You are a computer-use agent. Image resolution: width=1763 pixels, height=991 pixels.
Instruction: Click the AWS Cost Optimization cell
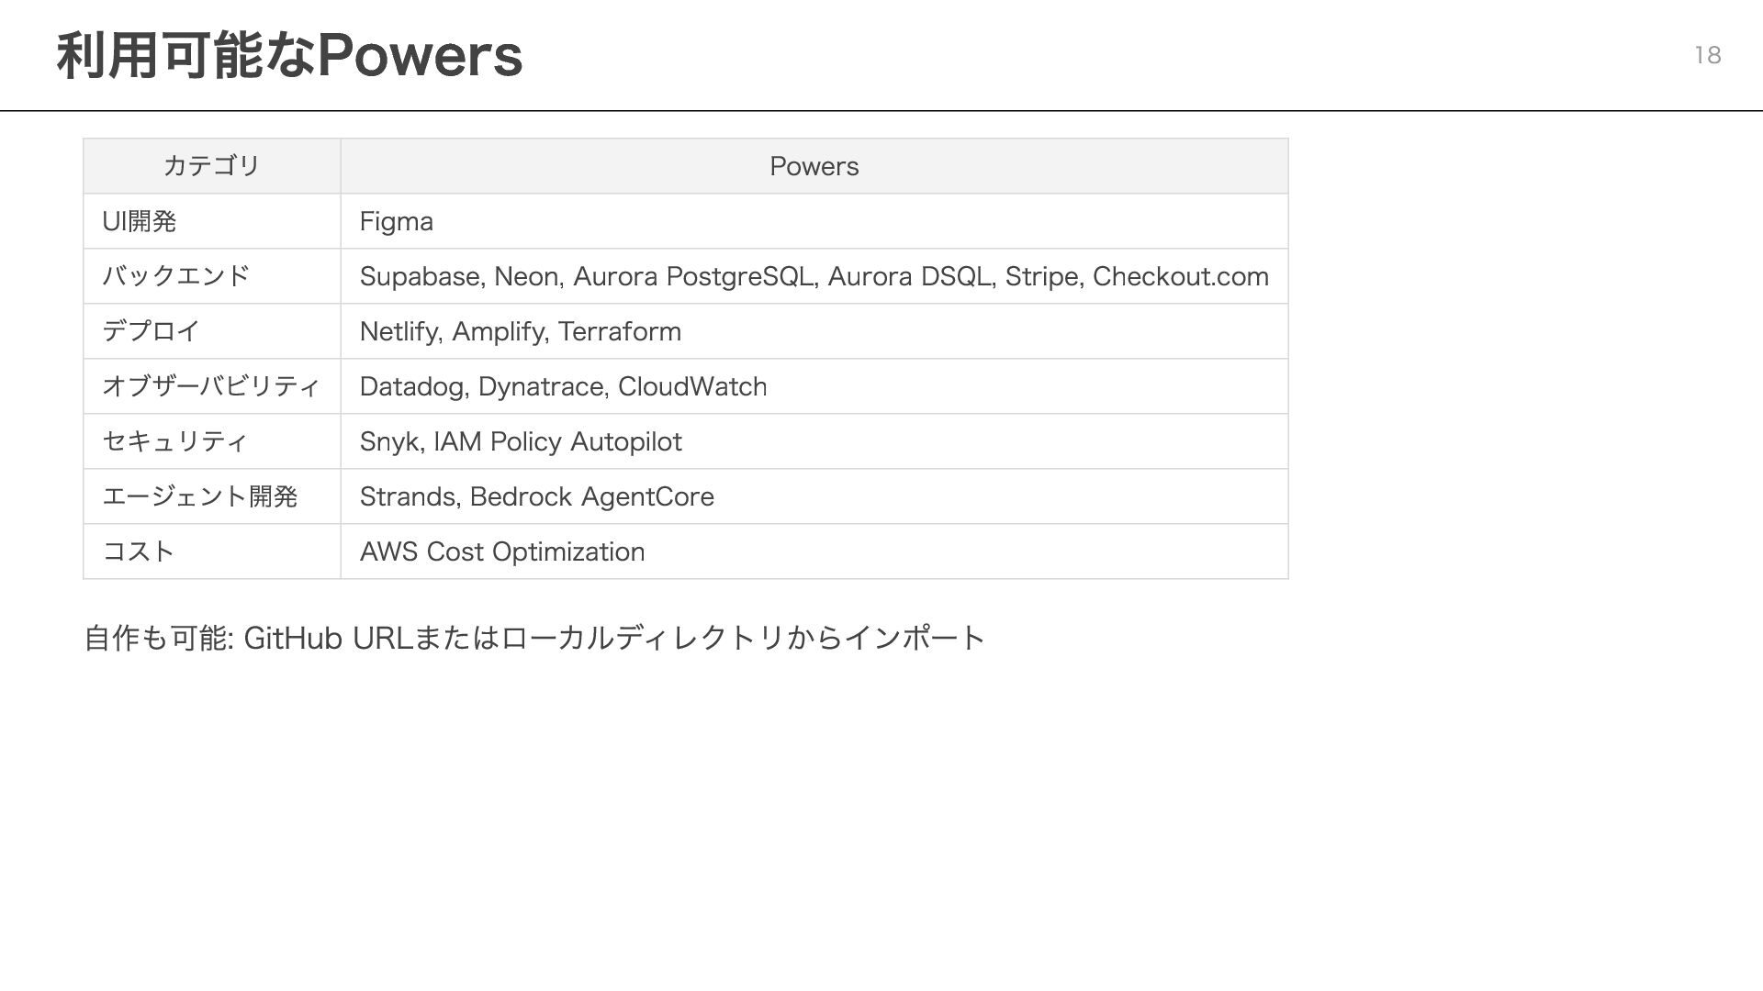point(814,551)
